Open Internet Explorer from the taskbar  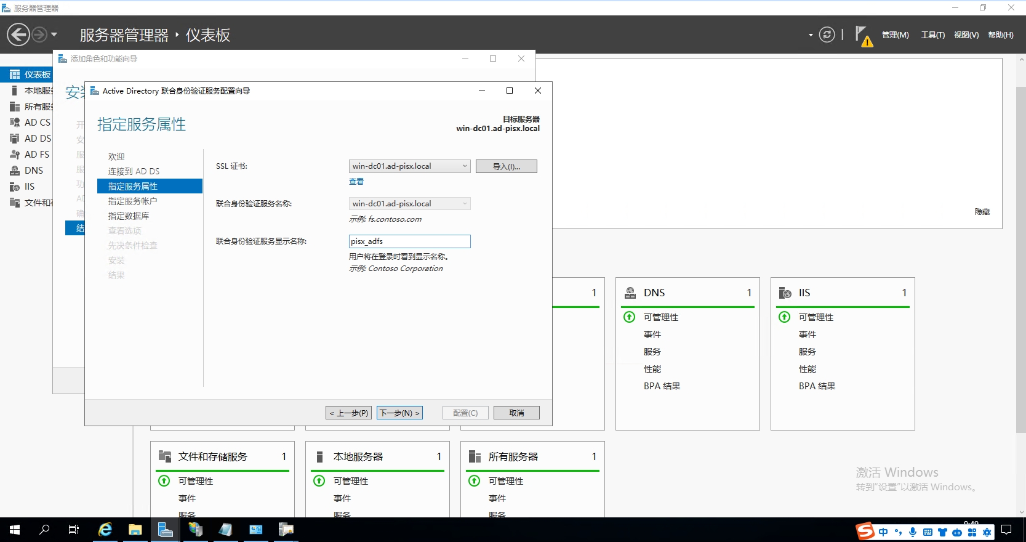point(105,530)
